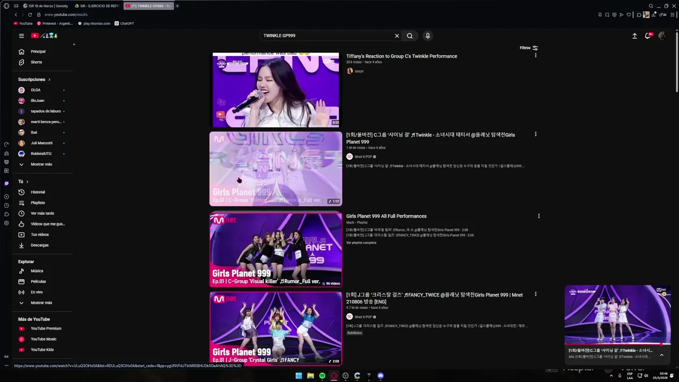Open File Explorer from the taskbar
The height and width of the screenshot is (382, 679).
click(310, 376)
